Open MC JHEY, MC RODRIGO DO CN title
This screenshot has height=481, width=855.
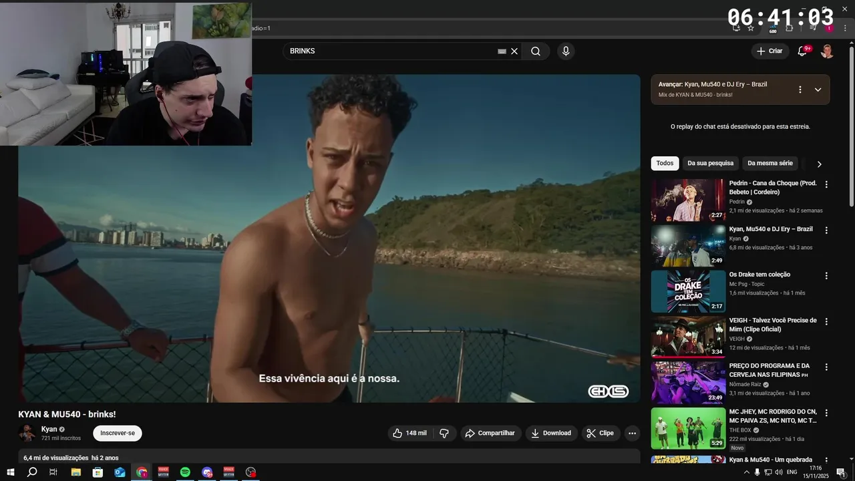pos(773,416)
